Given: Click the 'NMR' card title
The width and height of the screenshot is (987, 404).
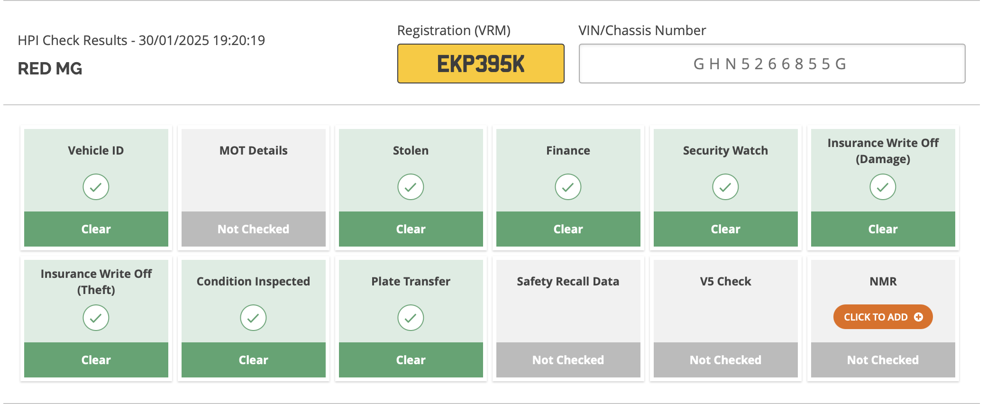Looking at the screenshot, I should coord(883,281).
